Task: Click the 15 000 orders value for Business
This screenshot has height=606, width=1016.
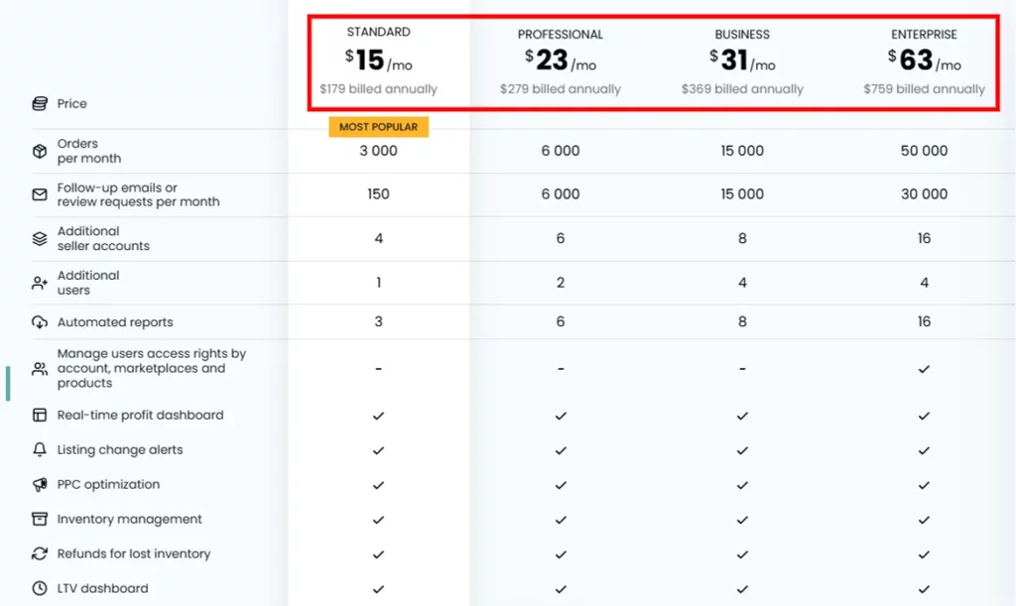Action: pyautogui.click(x=742, y=151)
